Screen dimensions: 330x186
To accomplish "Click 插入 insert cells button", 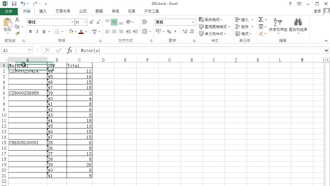I will 242,20.
